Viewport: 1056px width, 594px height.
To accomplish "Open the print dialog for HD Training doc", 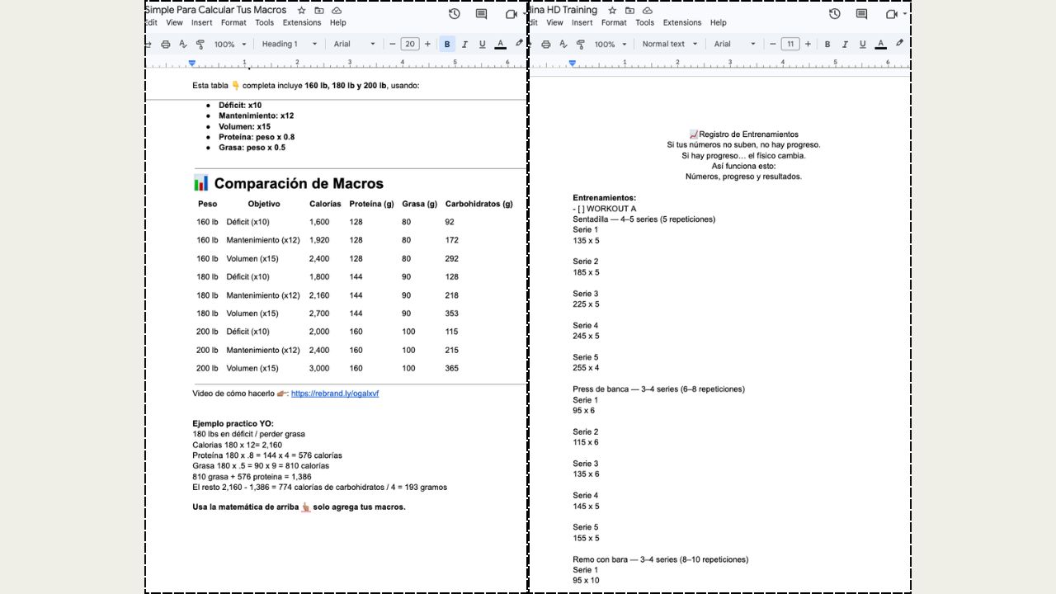I will [545, 44].
